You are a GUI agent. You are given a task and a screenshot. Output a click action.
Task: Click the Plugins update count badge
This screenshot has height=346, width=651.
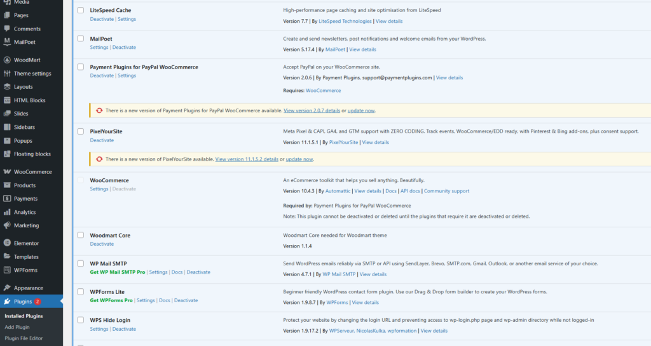[x=38, y=302]
